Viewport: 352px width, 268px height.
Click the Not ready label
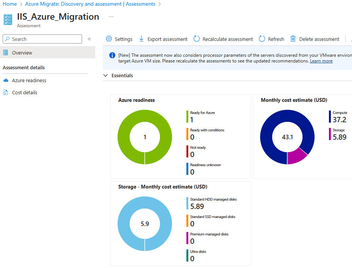[x=198, y=148]
